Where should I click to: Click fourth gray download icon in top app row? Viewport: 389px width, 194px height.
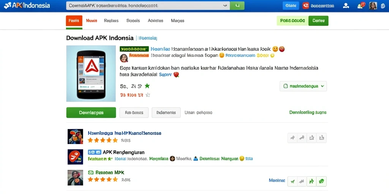tap(321, 138)
